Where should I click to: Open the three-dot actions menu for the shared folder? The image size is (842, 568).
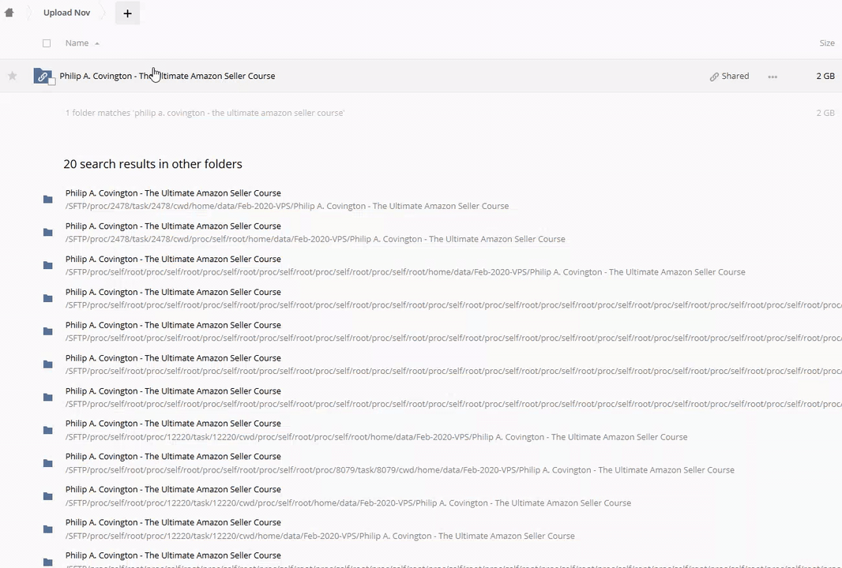click(x=772, y=77)
